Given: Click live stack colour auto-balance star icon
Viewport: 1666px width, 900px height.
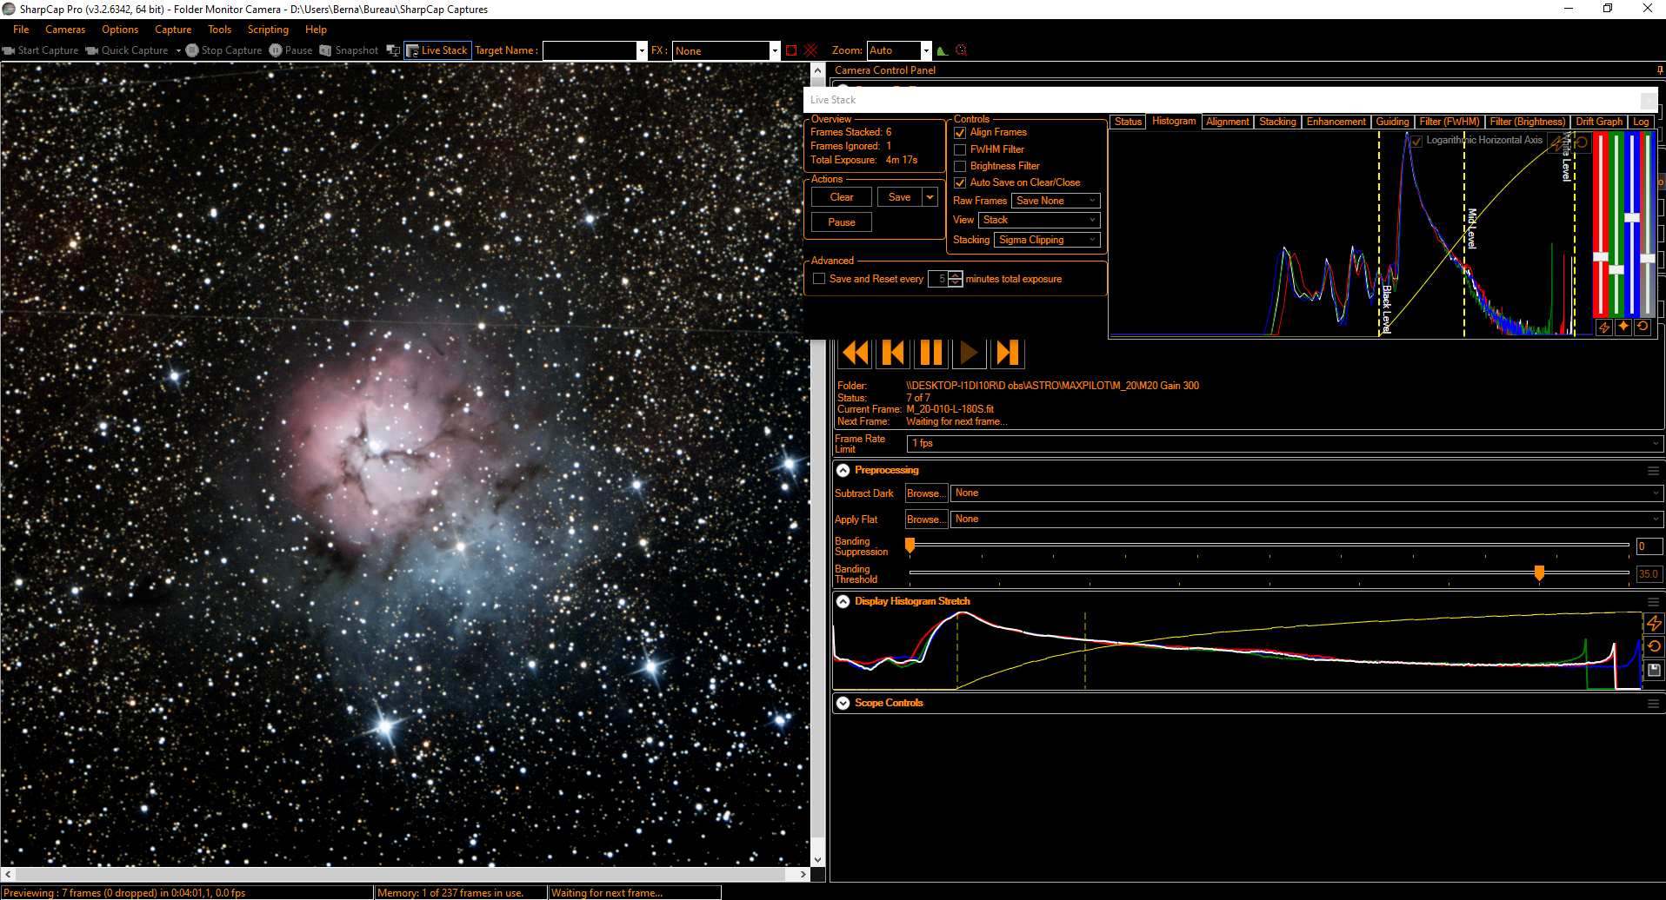Looking at the screenshot, I should pos(1623,327).
